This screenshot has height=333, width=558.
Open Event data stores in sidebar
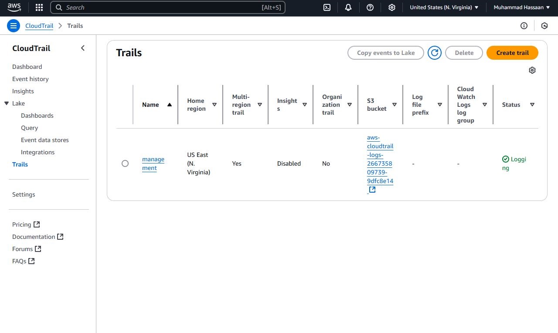[45, 140]
